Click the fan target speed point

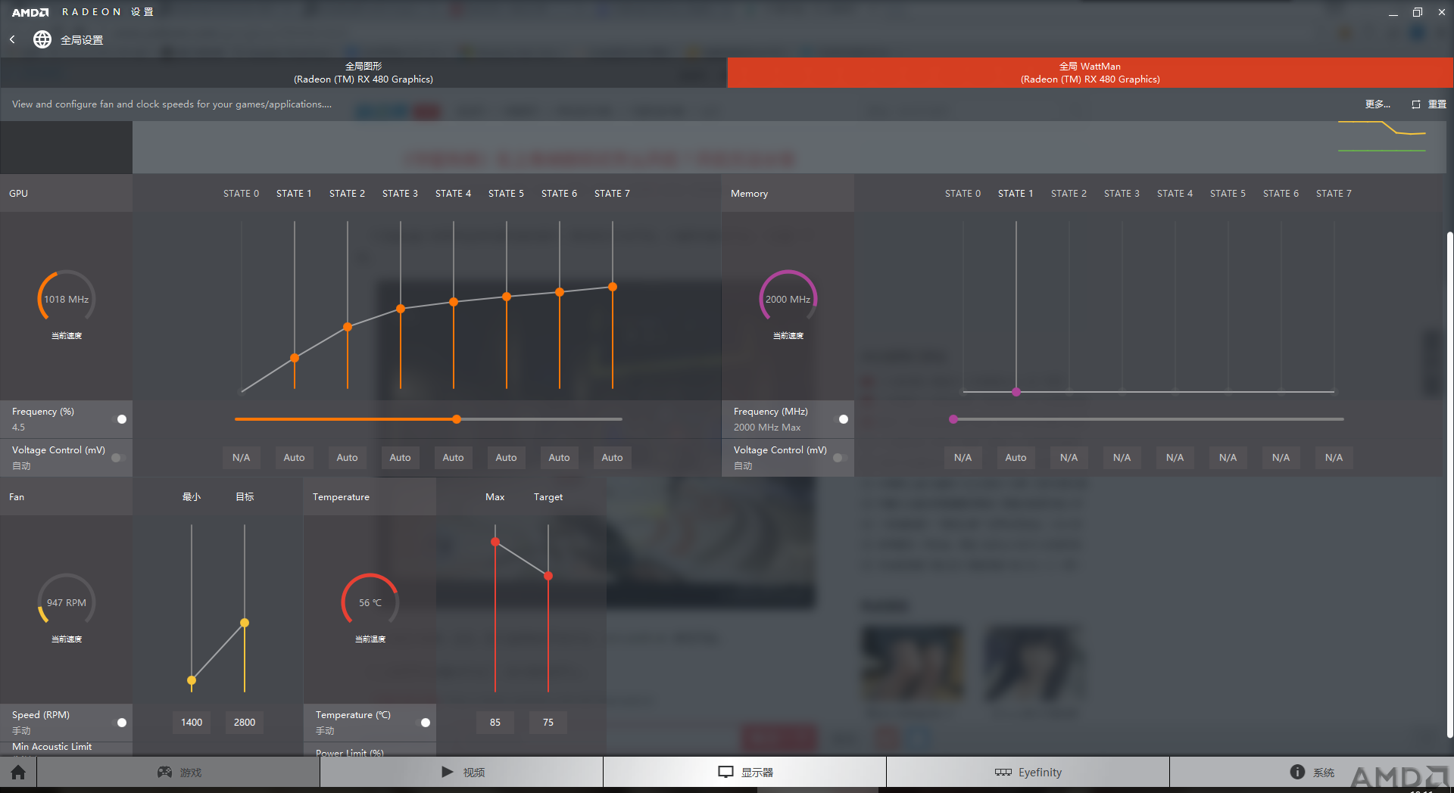click(245, 623)
